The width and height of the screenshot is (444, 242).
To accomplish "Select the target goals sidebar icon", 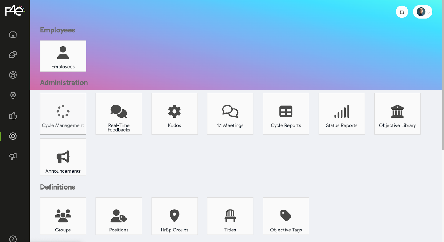I will click(13, 75).
